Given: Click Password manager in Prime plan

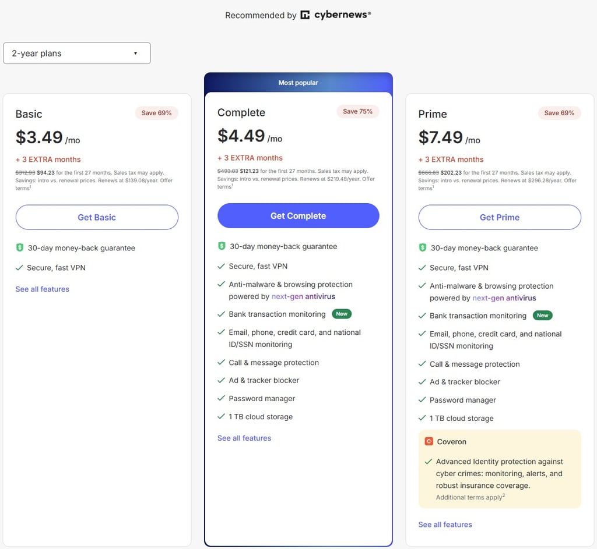Looking at the screenshot, I should coord(462,400).
